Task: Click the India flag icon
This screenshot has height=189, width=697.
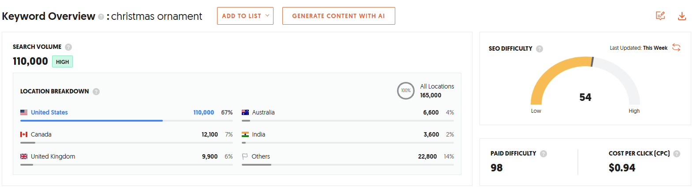Action: coord(245,134)
